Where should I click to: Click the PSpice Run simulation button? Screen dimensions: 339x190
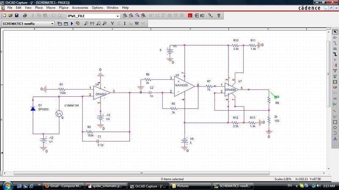(72, 24)
